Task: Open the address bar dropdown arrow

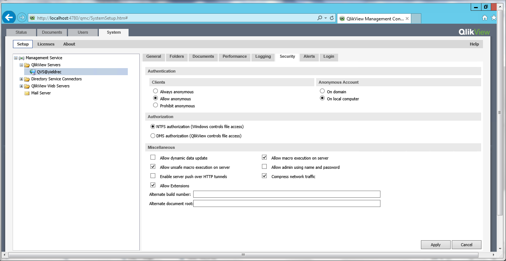Action: [x=325, y=18]
